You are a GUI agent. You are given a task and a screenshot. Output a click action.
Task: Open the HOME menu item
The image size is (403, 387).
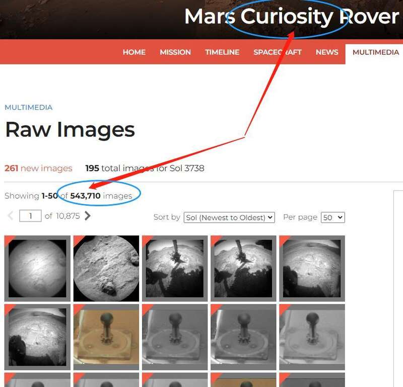134,52
